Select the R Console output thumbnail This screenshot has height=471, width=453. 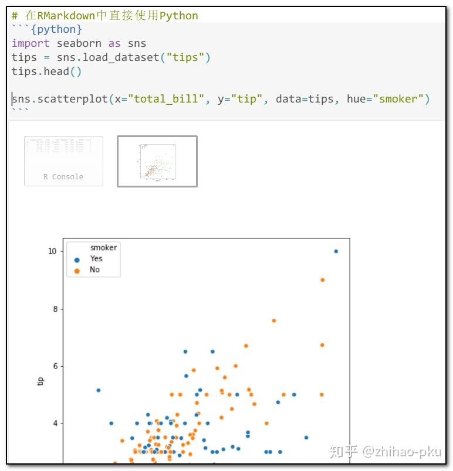(63, 161)
